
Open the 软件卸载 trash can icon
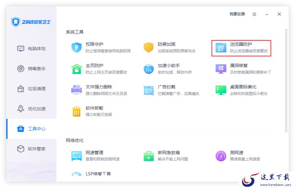click(77, 111)
